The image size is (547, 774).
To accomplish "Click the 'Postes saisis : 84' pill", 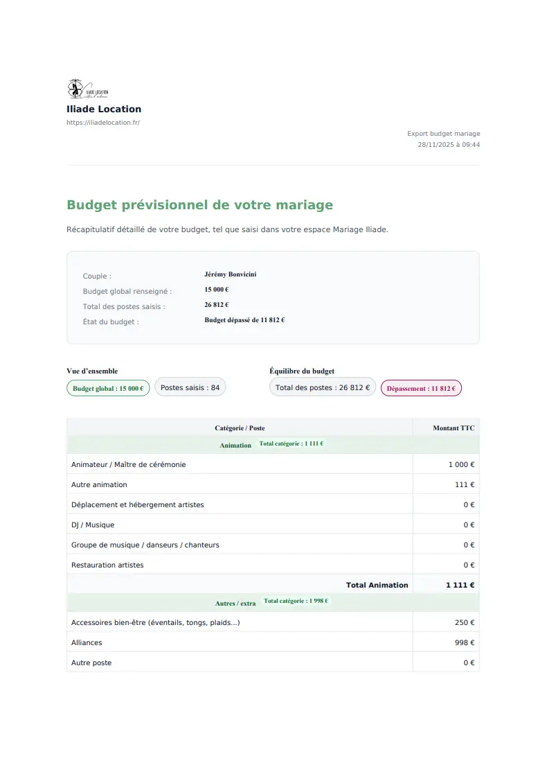I will pyautogui.click(x=190, y=387).
